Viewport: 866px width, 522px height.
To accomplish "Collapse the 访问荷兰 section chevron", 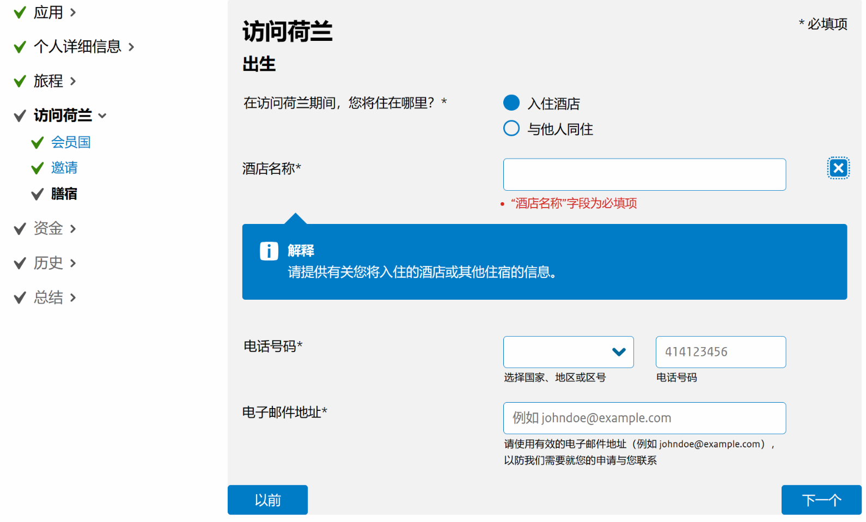I will pyautogui.click(x=102, y=116).
